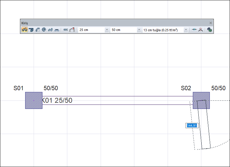The image size is (230, 167).
Task: Click the 144.91 length input box
Action: coord(192,126)
